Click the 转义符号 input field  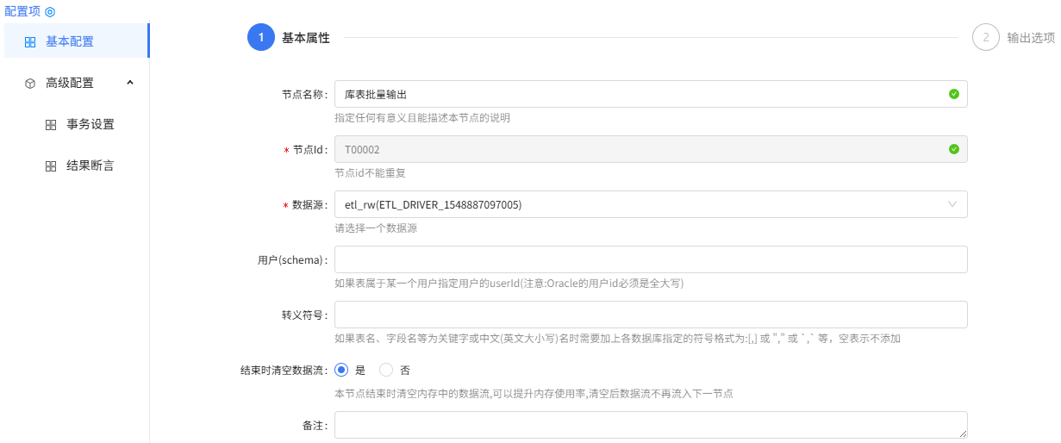(651, 315)
